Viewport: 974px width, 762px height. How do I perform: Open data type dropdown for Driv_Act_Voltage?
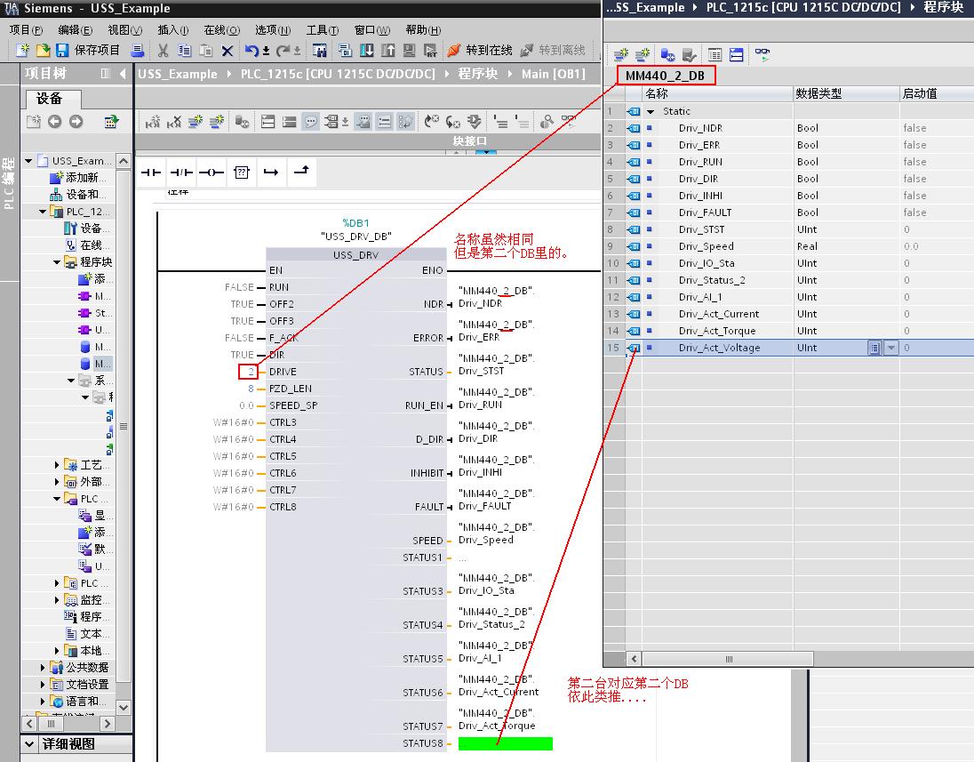[x=891, y=348]
